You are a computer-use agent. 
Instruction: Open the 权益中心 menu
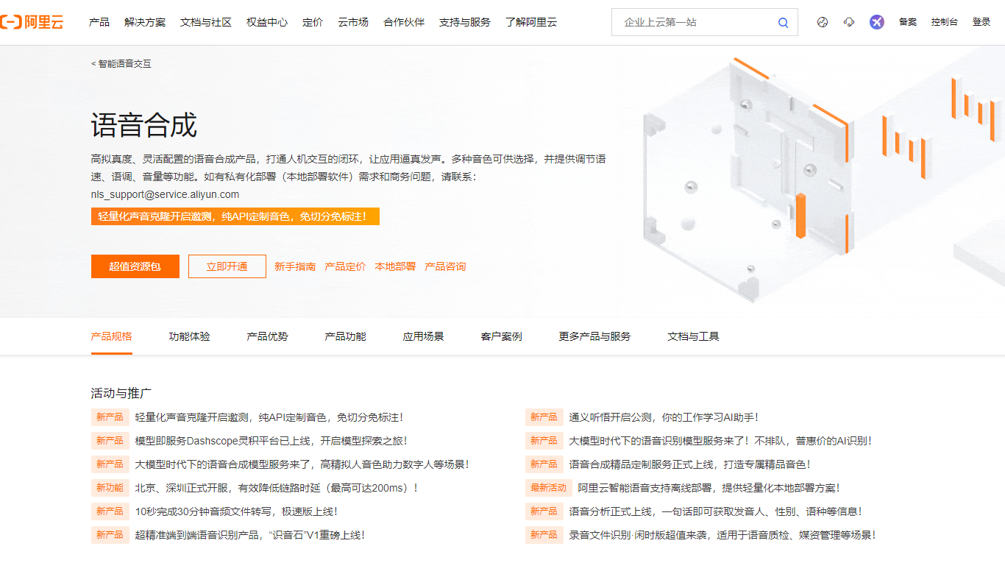(x=267, y=22)
